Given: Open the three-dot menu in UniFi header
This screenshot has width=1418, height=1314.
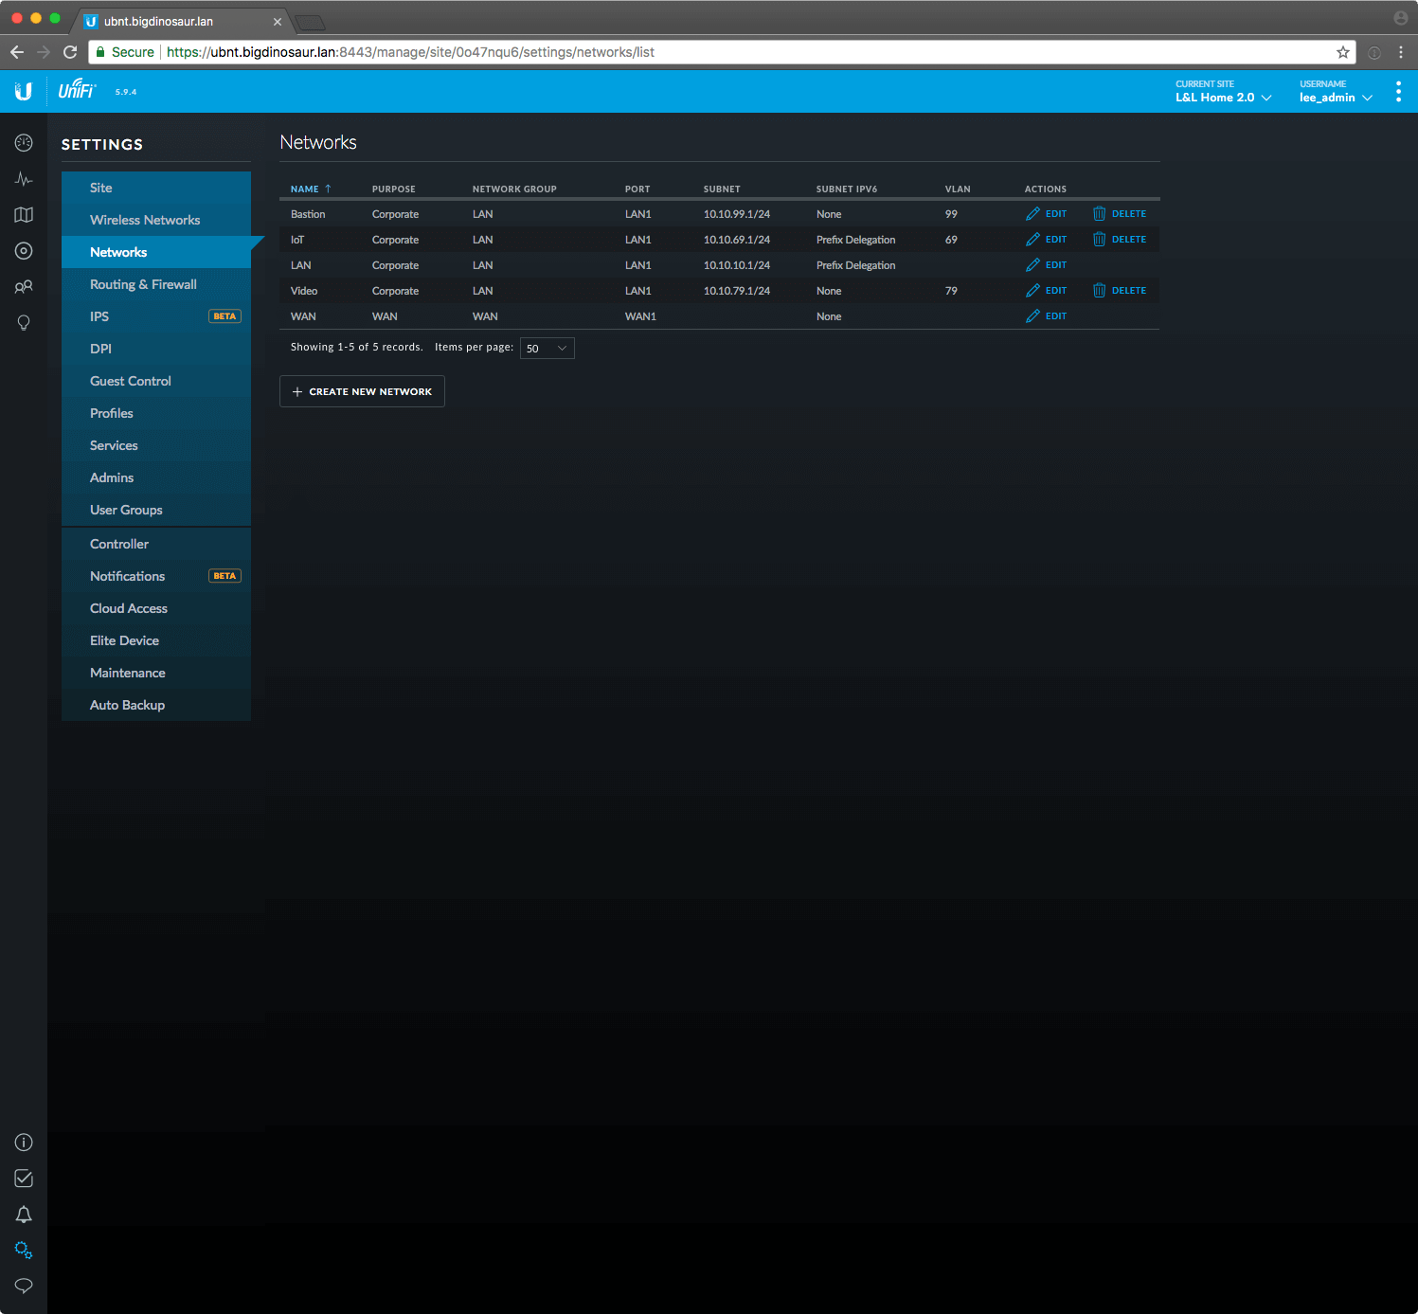Looking at the screenshot, I should point(1398,92).
